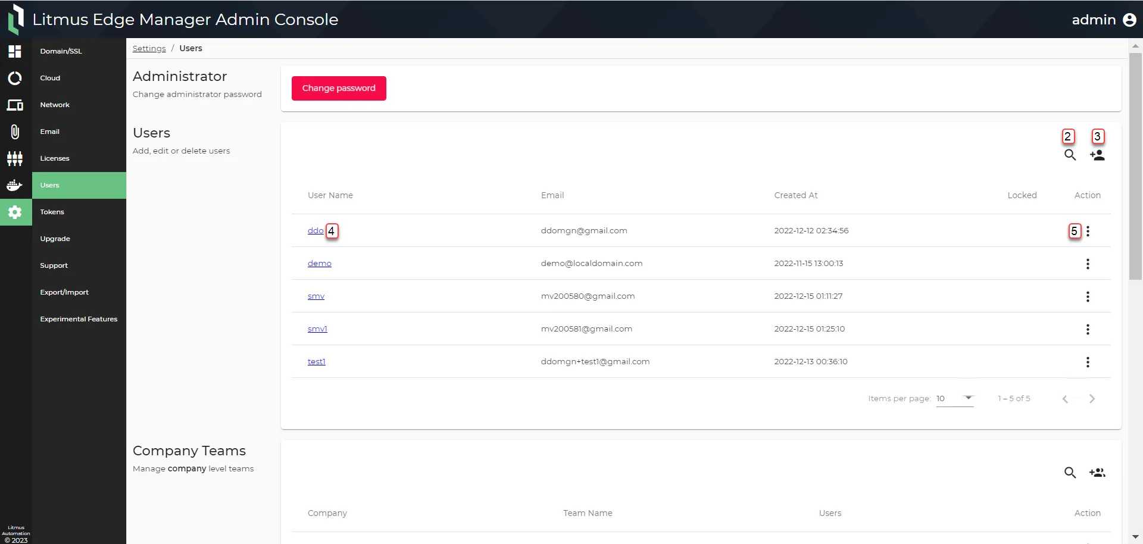1143x544 pixels.
Task: Open action menu for user ddo
Action: pos(1088,231)
